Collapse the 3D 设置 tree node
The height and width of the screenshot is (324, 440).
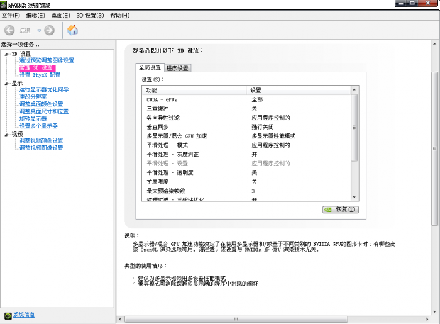pyautogui.click(x=6, y=55)
